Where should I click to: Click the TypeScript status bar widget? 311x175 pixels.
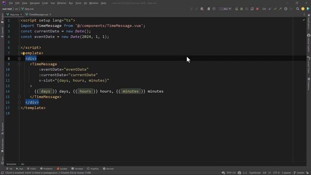(x=255, y=173)
